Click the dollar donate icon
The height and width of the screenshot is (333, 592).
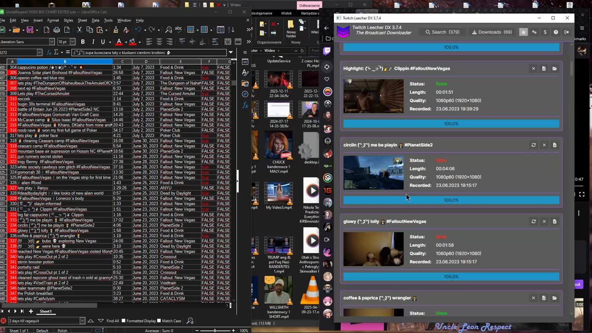pyautogui.click(x=545, y=32)
